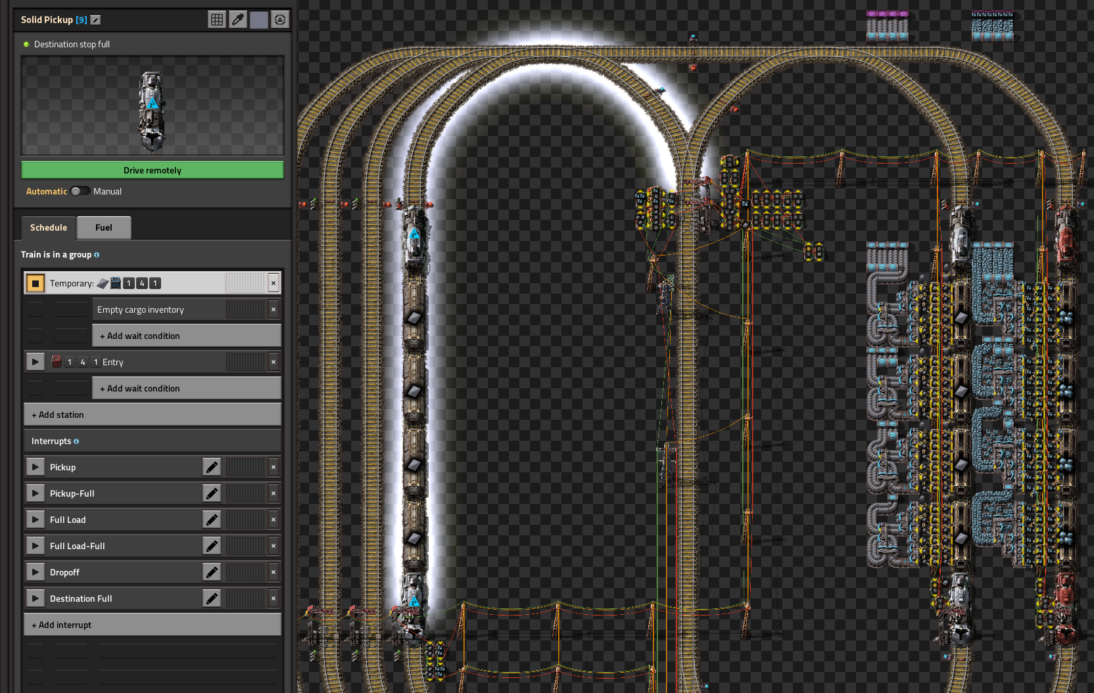Add a wait condition under the Entry station

point(187,388)
